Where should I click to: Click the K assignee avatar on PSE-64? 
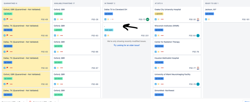(198, 35)
